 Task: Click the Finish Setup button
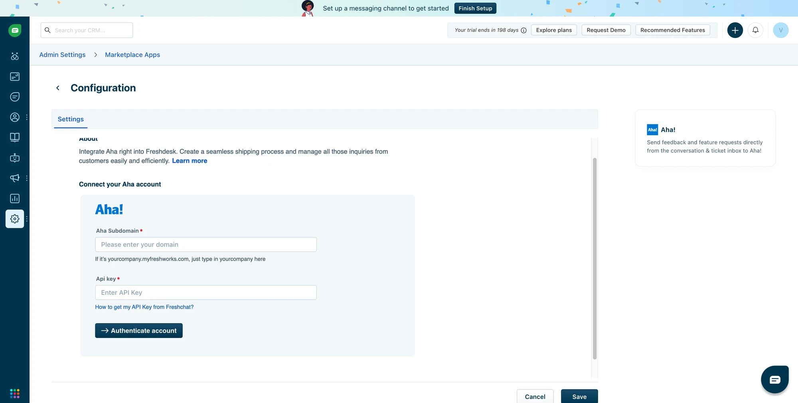475,8
